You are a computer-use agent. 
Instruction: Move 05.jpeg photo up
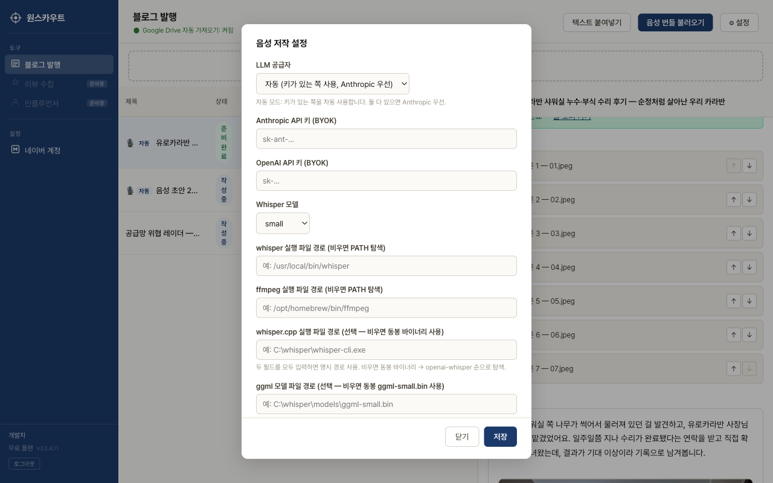click(734, 301)
